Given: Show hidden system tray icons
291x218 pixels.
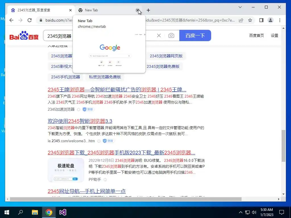Looking at the screenshot, I should click(240, 212).
